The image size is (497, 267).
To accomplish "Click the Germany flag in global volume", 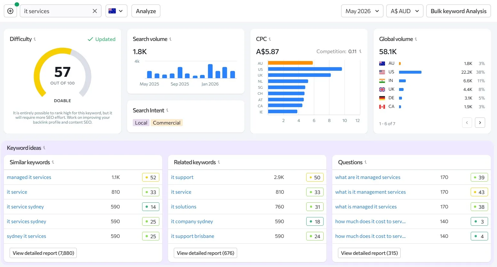I will (382, 98).
